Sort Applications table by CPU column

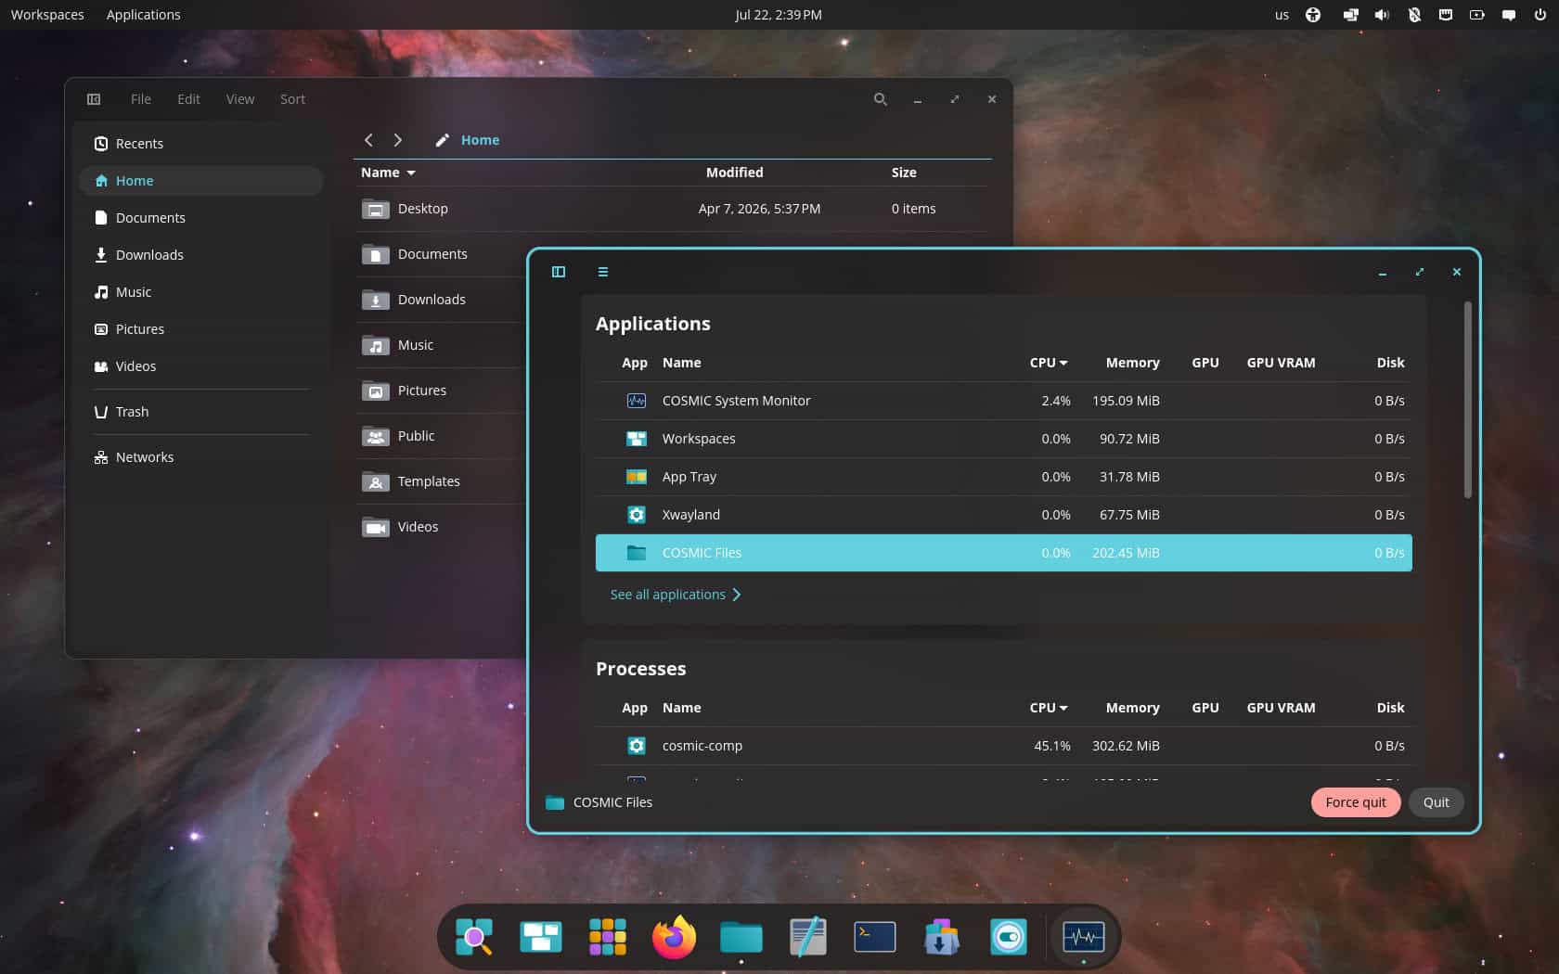1049,363
